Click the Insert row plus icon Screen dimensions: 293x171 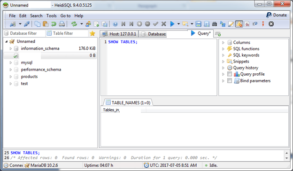click(139, 24)
